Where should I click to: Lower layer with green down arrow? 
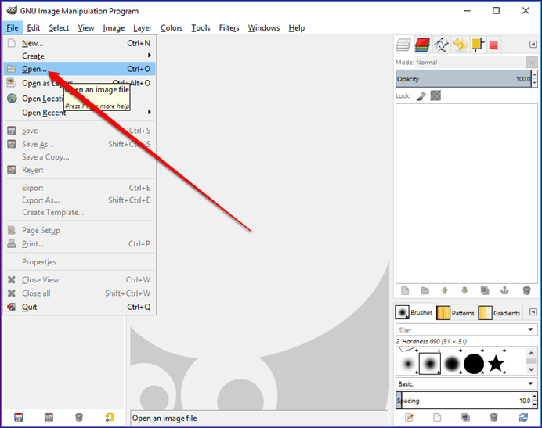pos(464,290)
